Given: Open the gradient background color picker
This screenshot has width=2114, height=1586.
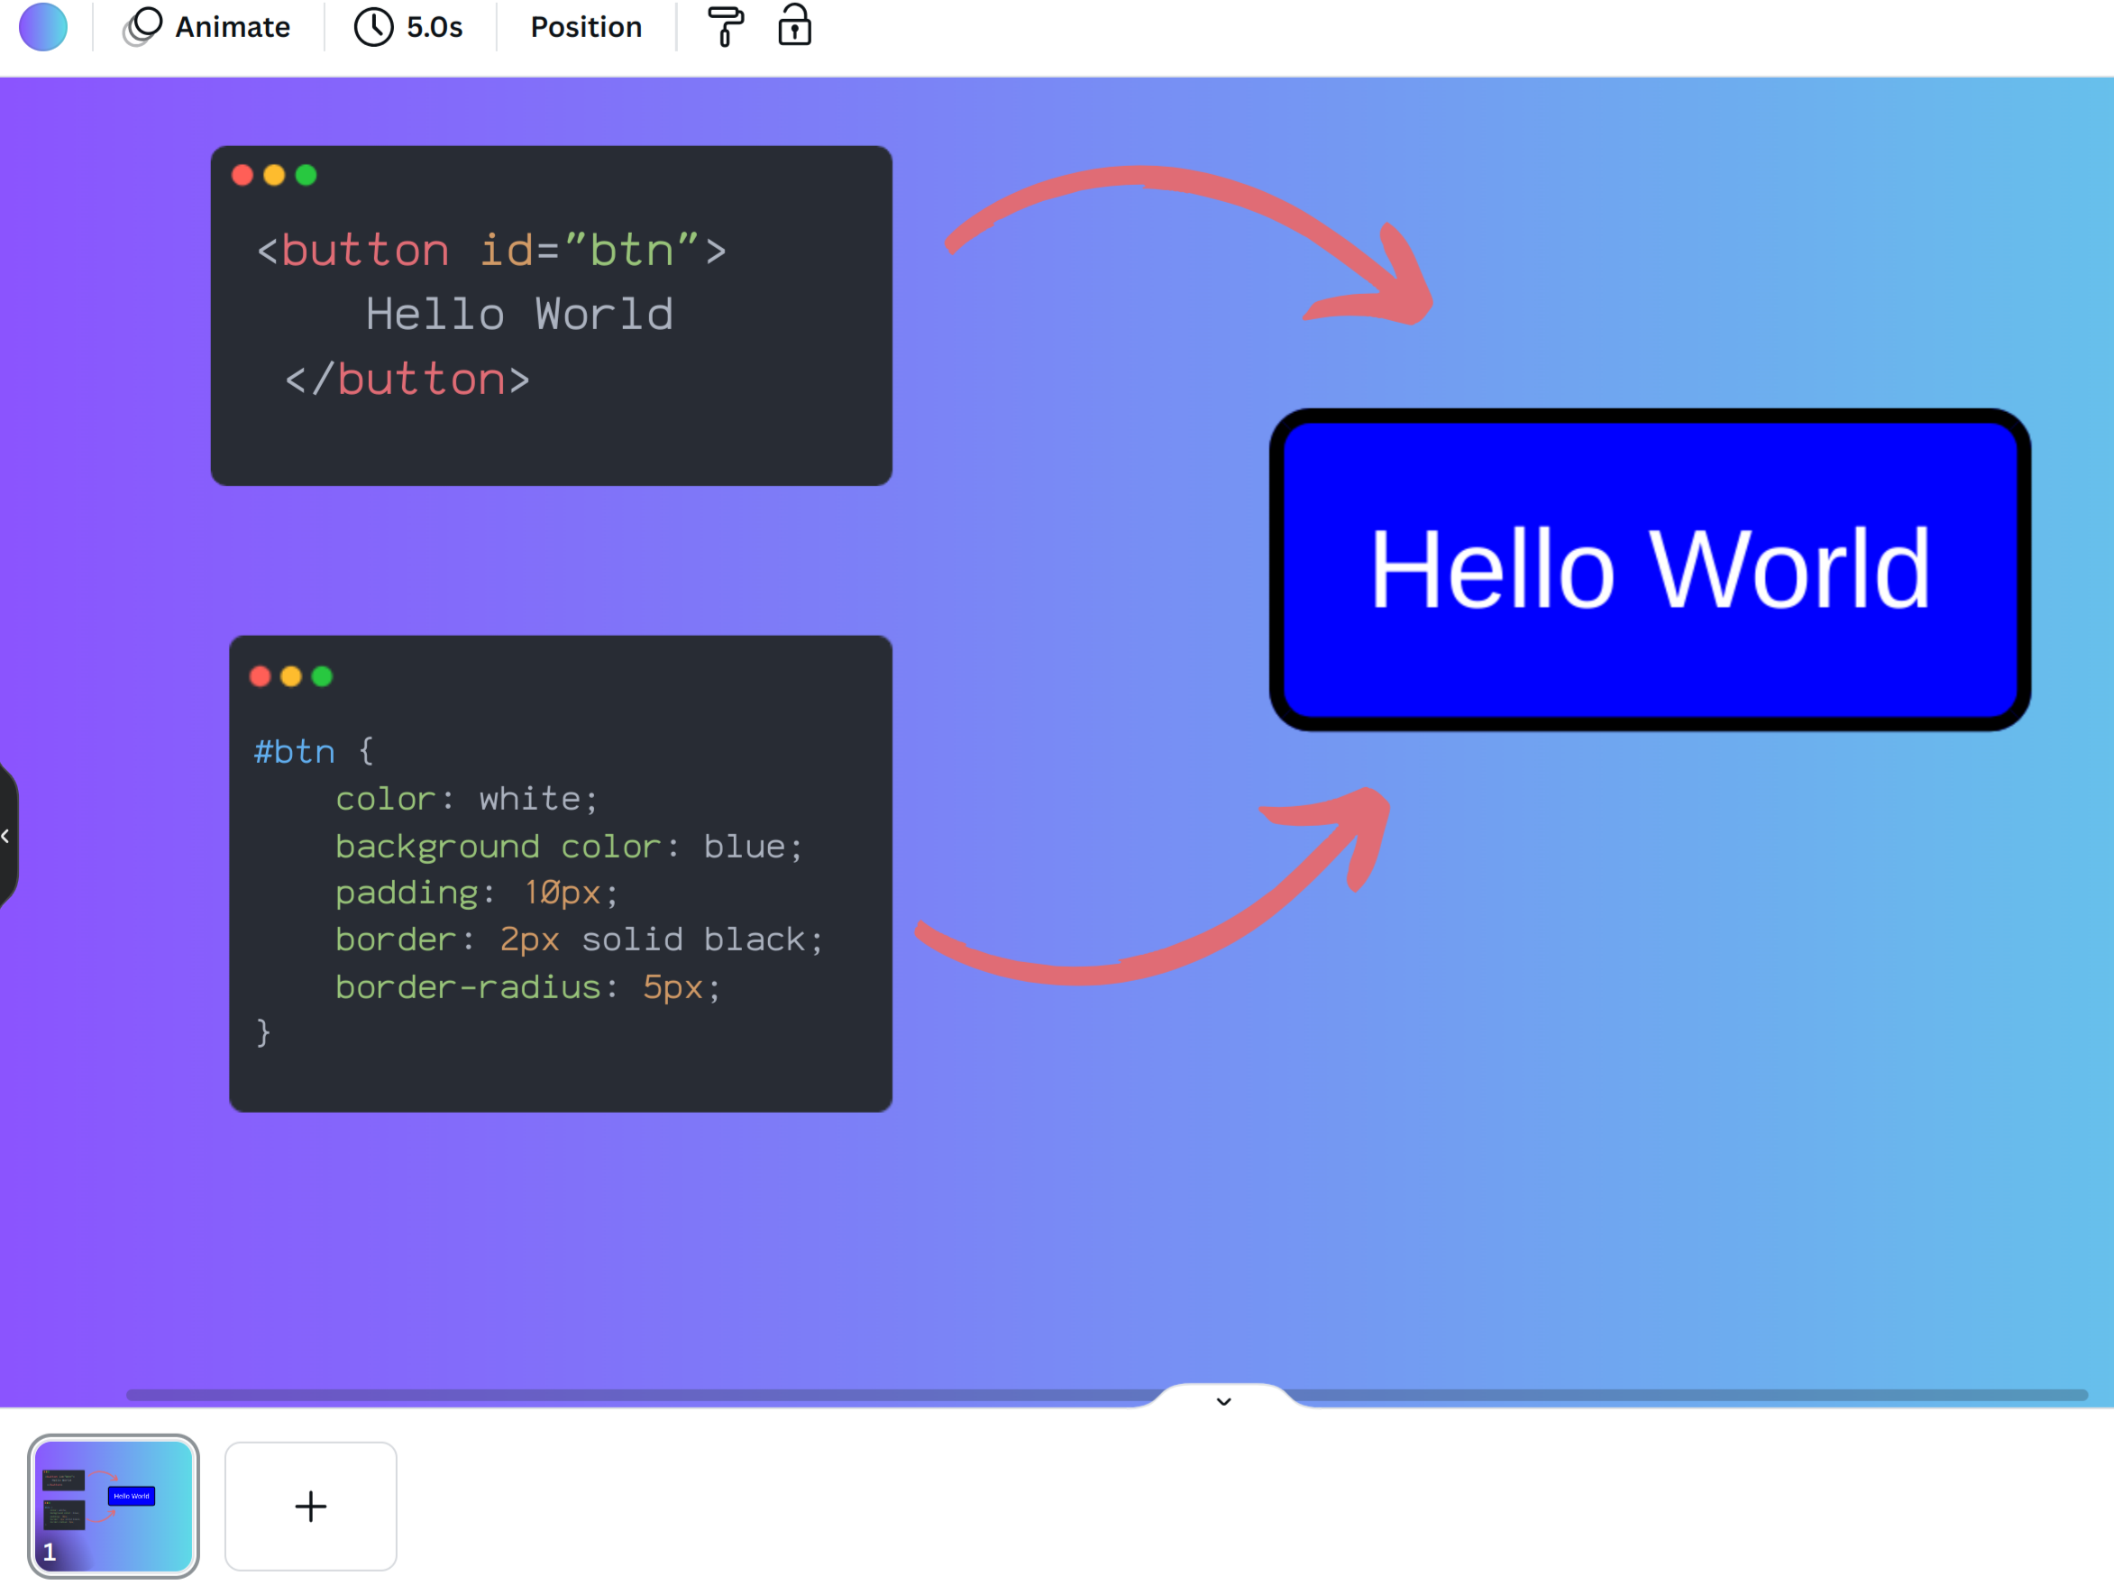Looking at the screenshot, I should [x=43, y=27].
